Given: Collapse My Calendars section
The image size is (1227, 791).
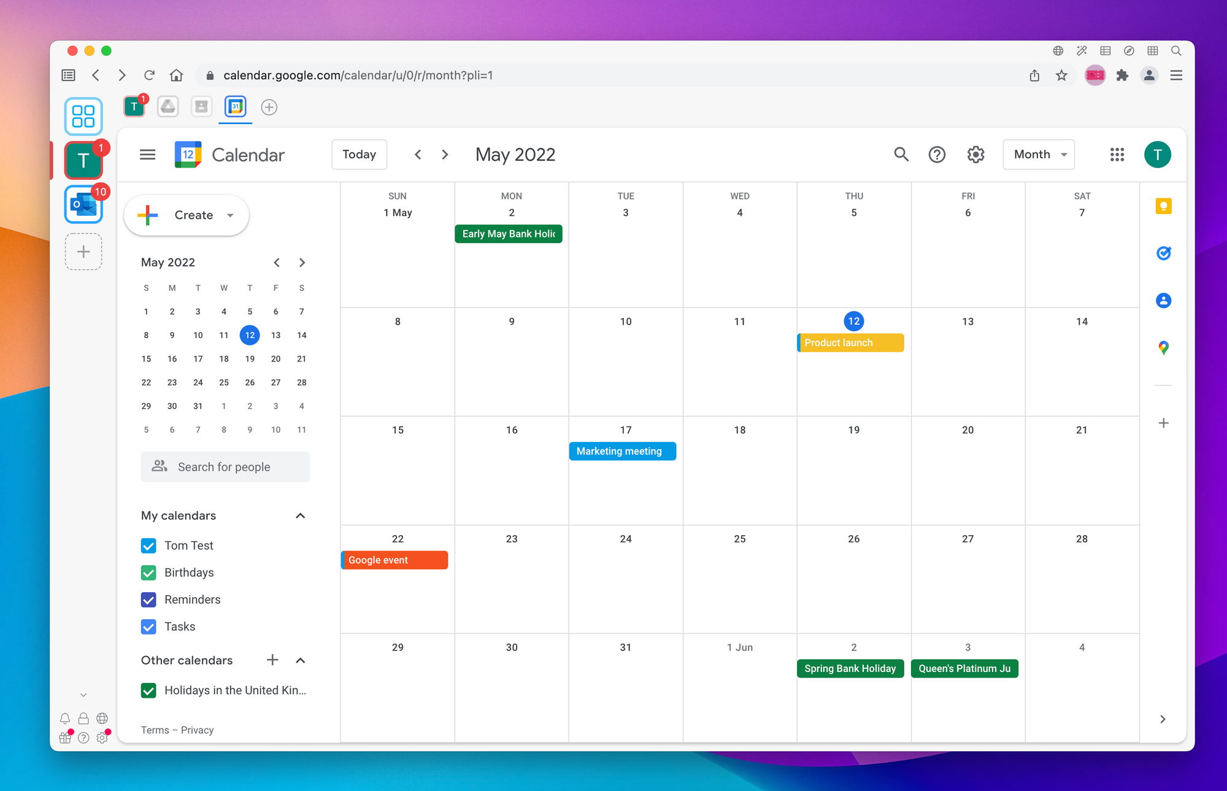Looking at the screenshot, I should [x=301, y=515].
